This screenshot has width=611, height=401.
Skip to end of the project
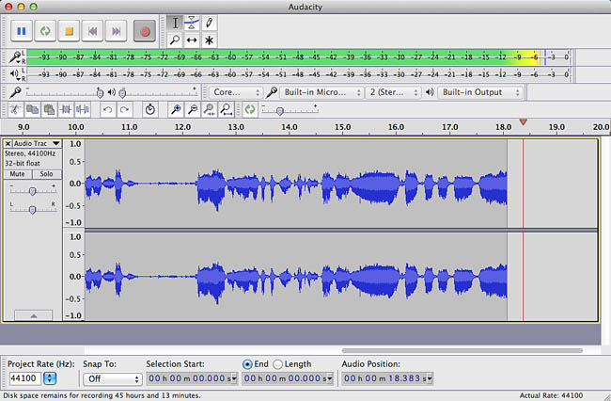pyautogui.click(x=117, y=31)
